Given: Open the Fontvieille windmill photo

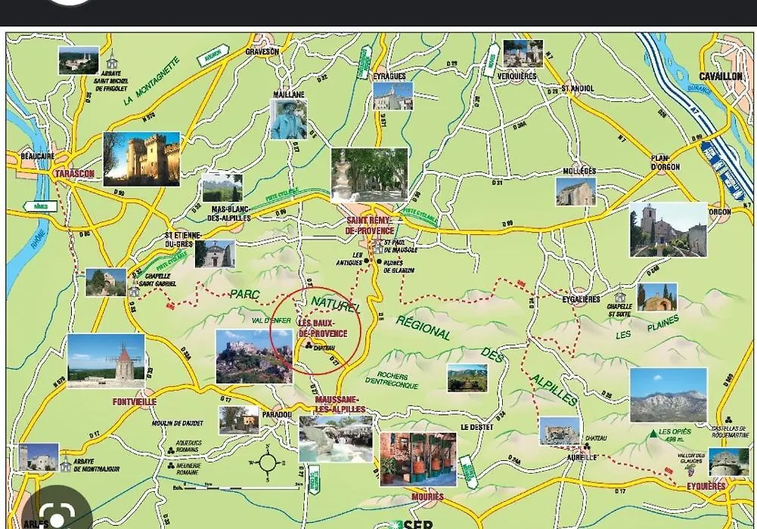Looking at the screenshot, I should [106, 361].
